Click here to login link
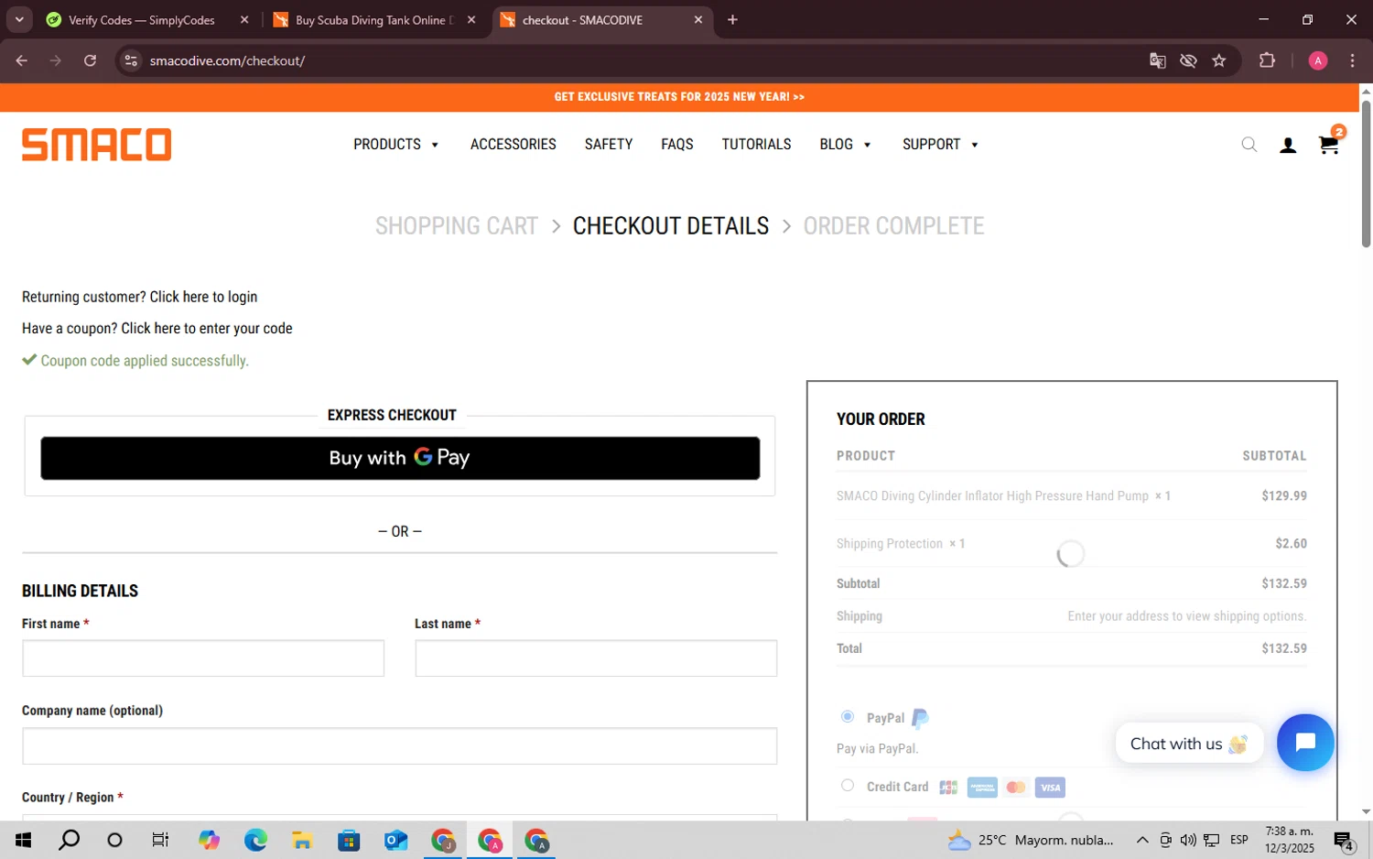1373x859 pixels. (x=203, y=297)
